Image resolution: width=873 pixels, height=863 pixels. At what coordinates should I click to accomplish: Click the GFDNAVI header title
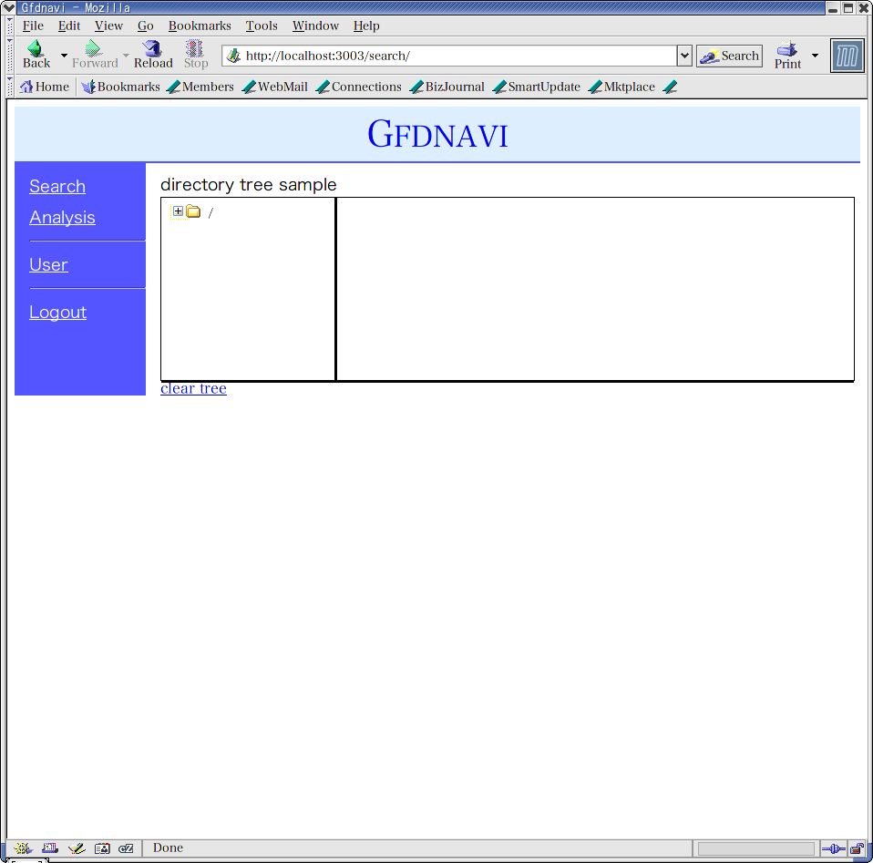pos(437,134)
